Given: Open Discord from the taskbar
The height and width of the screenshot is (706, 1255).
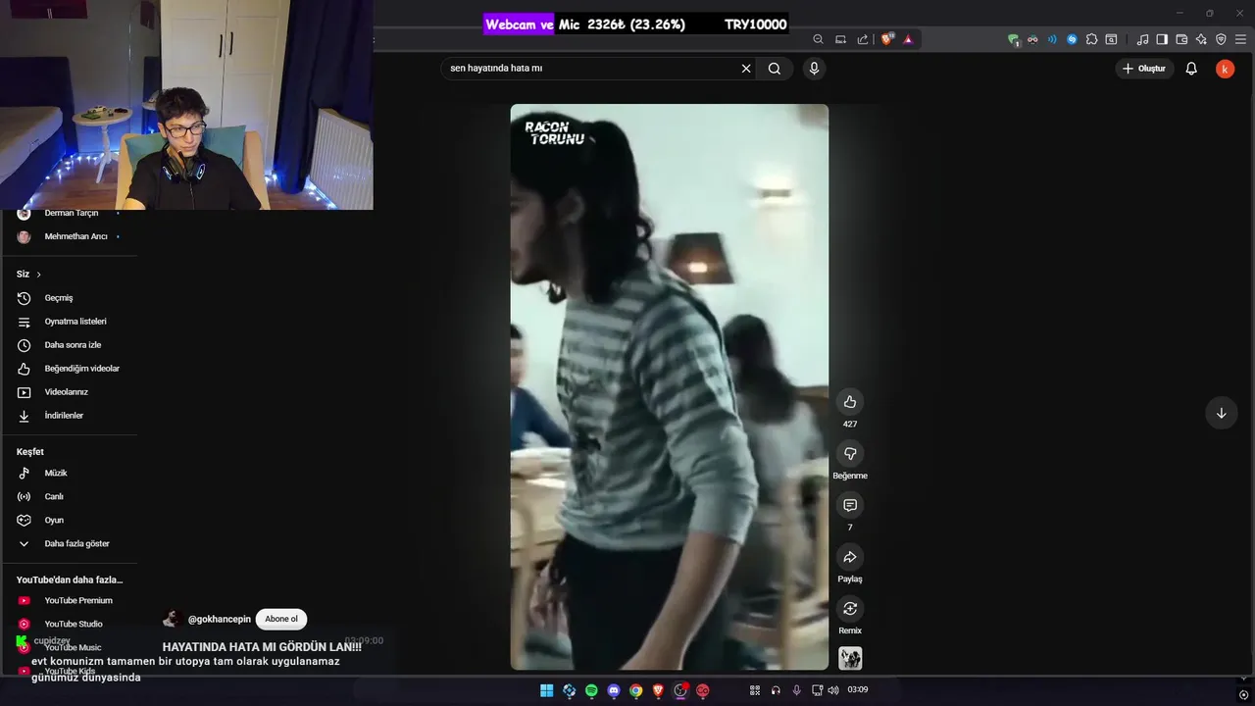Looking at the screenshot, I should (614, 690).
